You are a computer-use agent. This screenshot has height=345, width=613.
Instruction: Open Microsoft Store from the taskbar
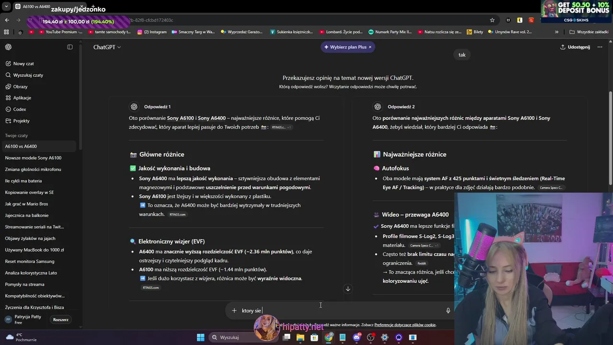point(314,337)
